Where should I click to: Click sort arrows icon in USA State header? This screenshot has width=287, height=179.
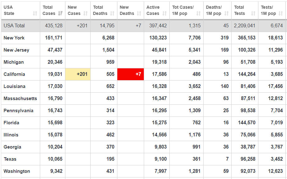point(35,13)
